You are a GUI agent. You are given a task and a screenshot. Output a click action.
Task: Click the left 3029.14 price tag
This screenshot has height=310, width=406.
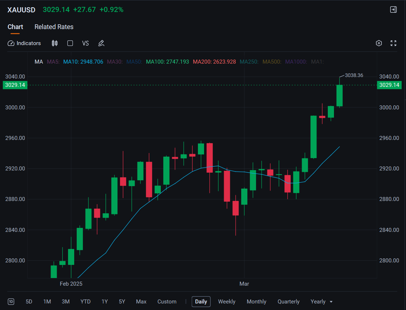pyautogui.click(x=15, y=85)
